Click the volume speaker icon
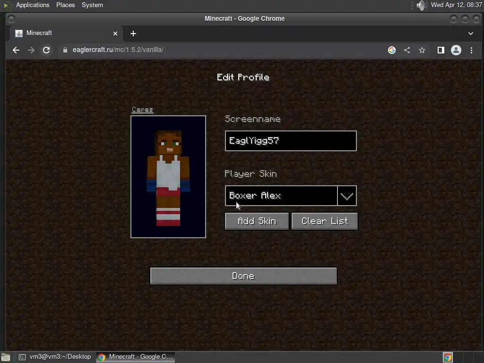Image resolution: width=484 pixels, height=363 pixels. 421,5
